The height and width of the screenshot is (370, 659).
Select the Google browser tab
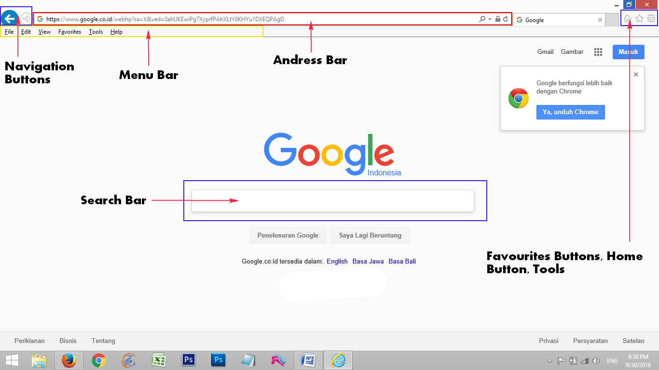[x=559, y=20]
